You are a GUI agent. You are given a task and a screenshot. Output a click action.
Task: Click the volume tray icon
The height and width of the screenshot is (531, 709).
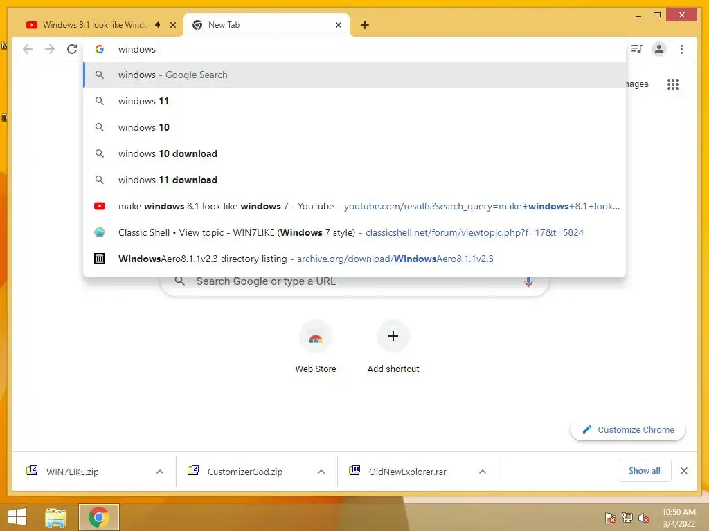[x=644, y=518]
